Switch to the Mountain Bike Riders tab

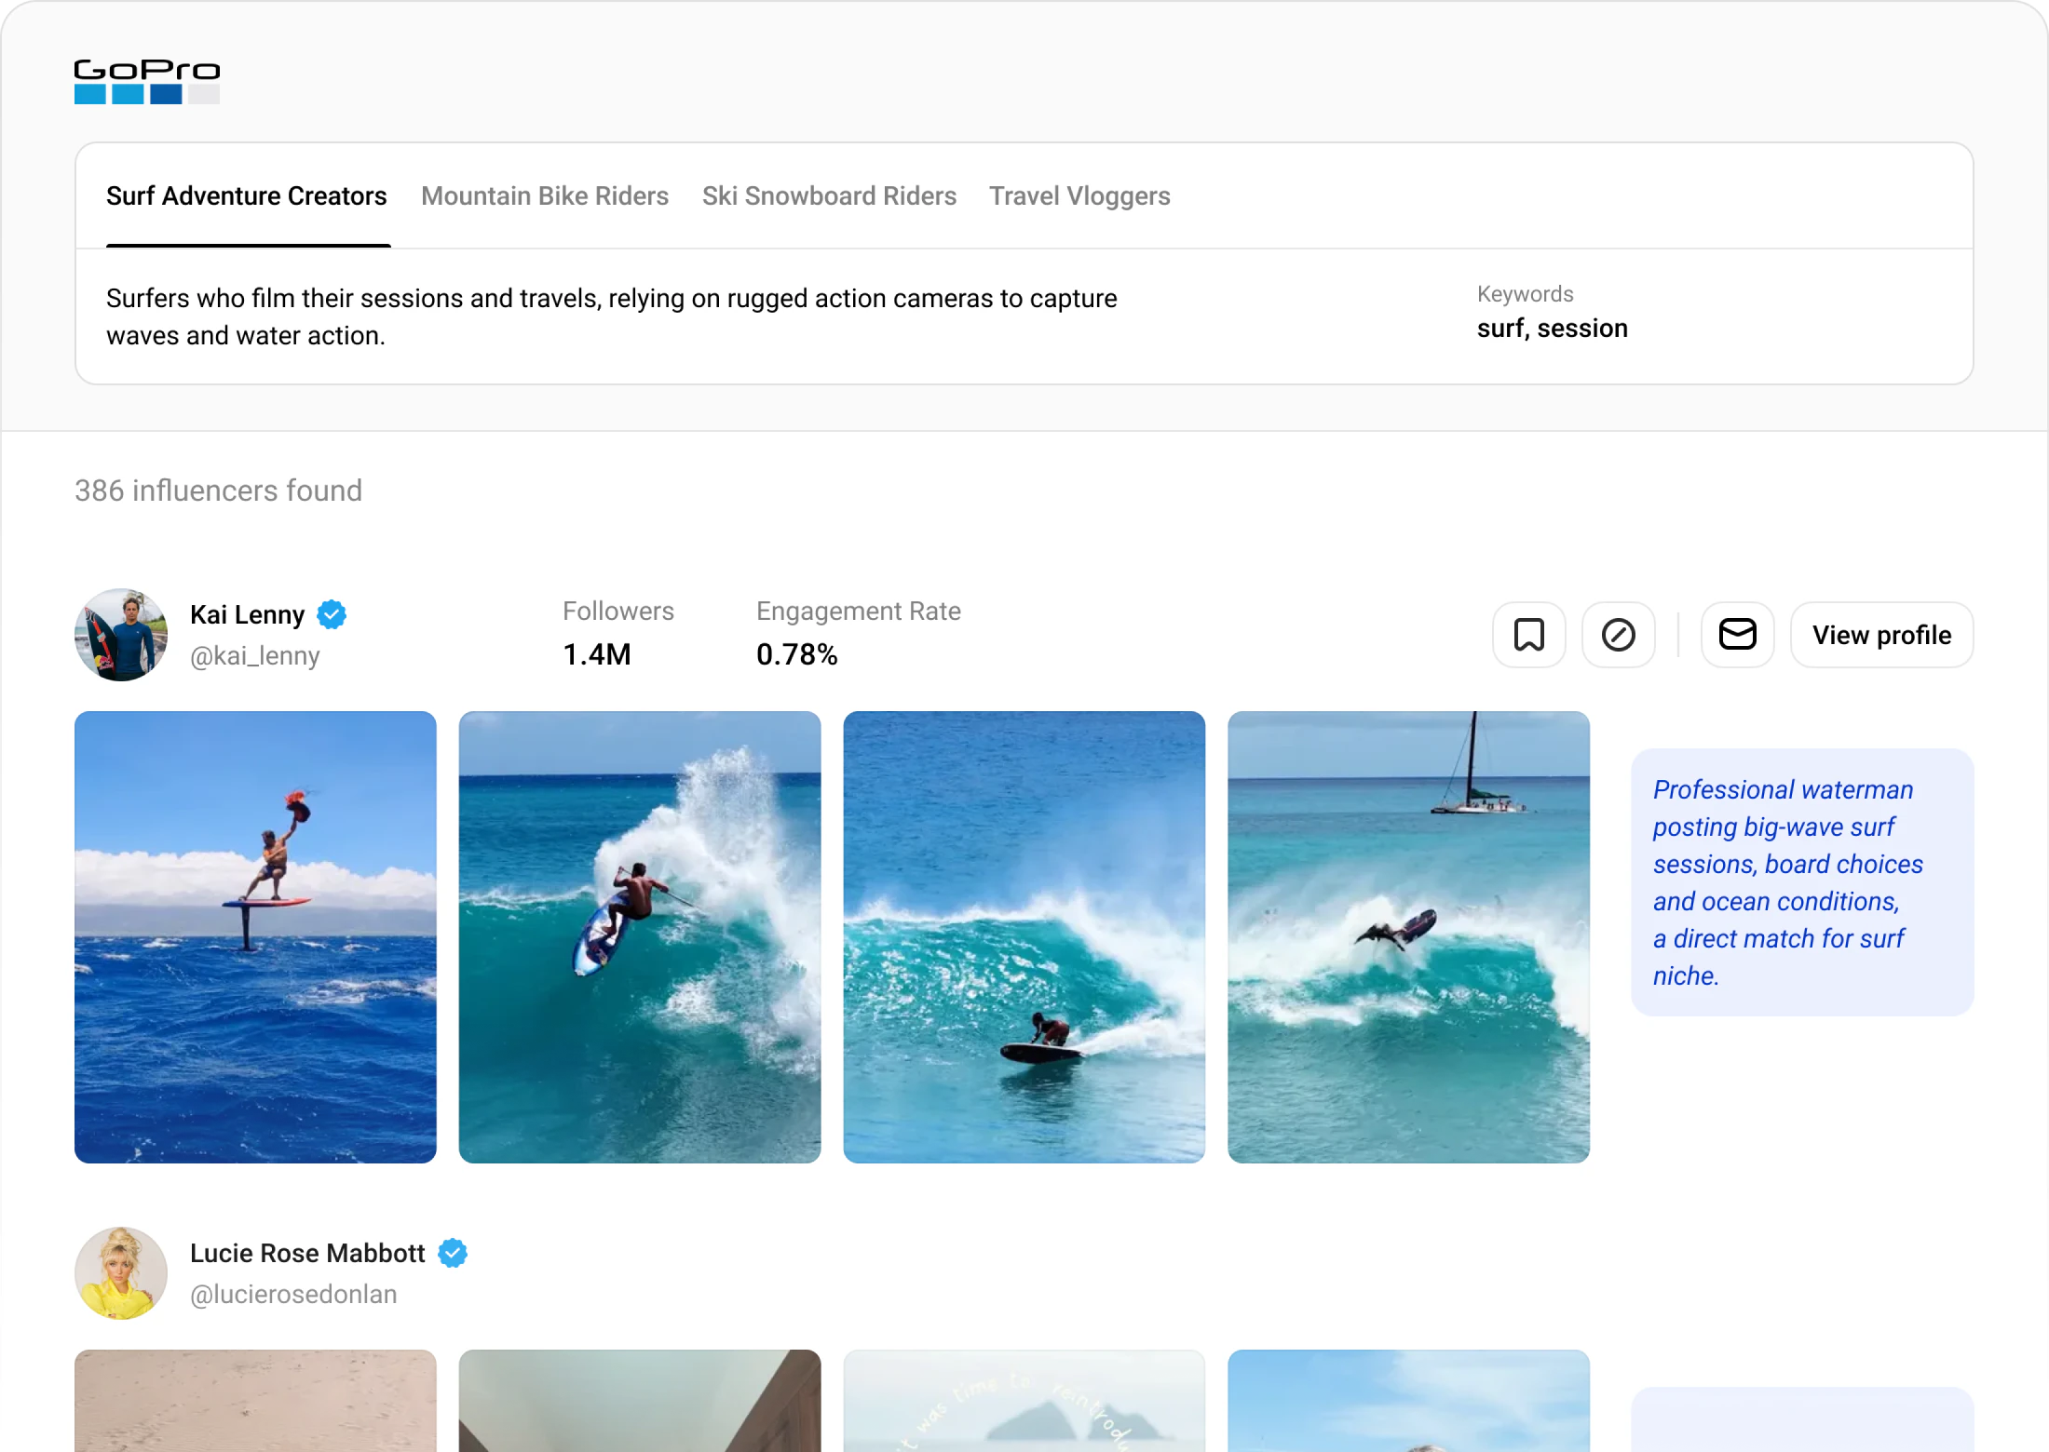point(545,196)
